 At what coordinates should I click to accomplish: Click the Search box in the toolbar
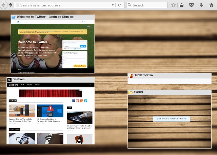point(147,5)
